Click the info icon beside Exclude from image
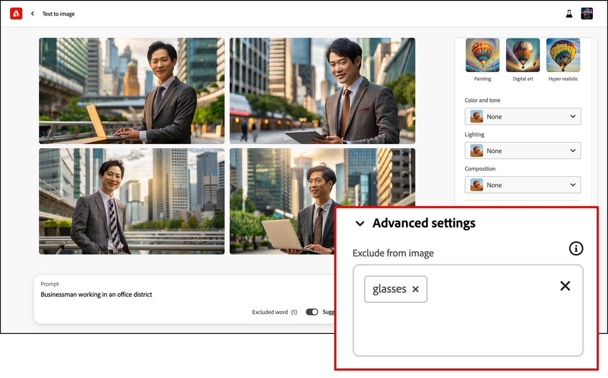Screen dimensions: 608x378 [x=576, y=248]
